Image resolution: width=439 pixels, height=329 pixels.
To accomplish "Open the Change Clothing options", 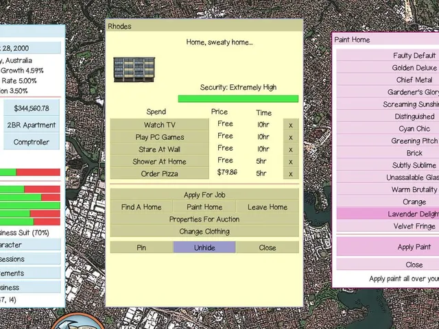I will (204, 232).
